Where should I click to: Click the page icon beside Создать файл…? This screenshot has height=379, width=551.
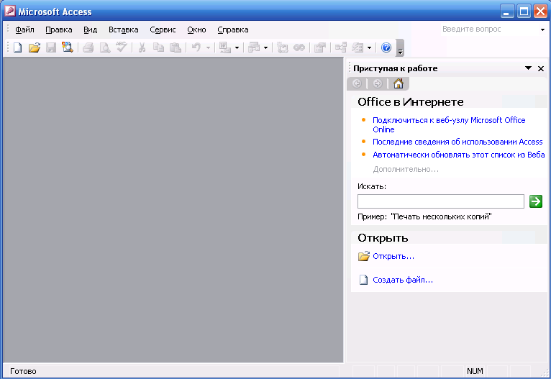pos(364,280)
